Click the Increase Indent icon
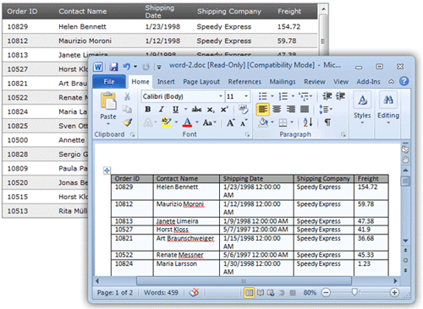Image resolution: width=423 pixels, height=309 pixels. (340, 96)
